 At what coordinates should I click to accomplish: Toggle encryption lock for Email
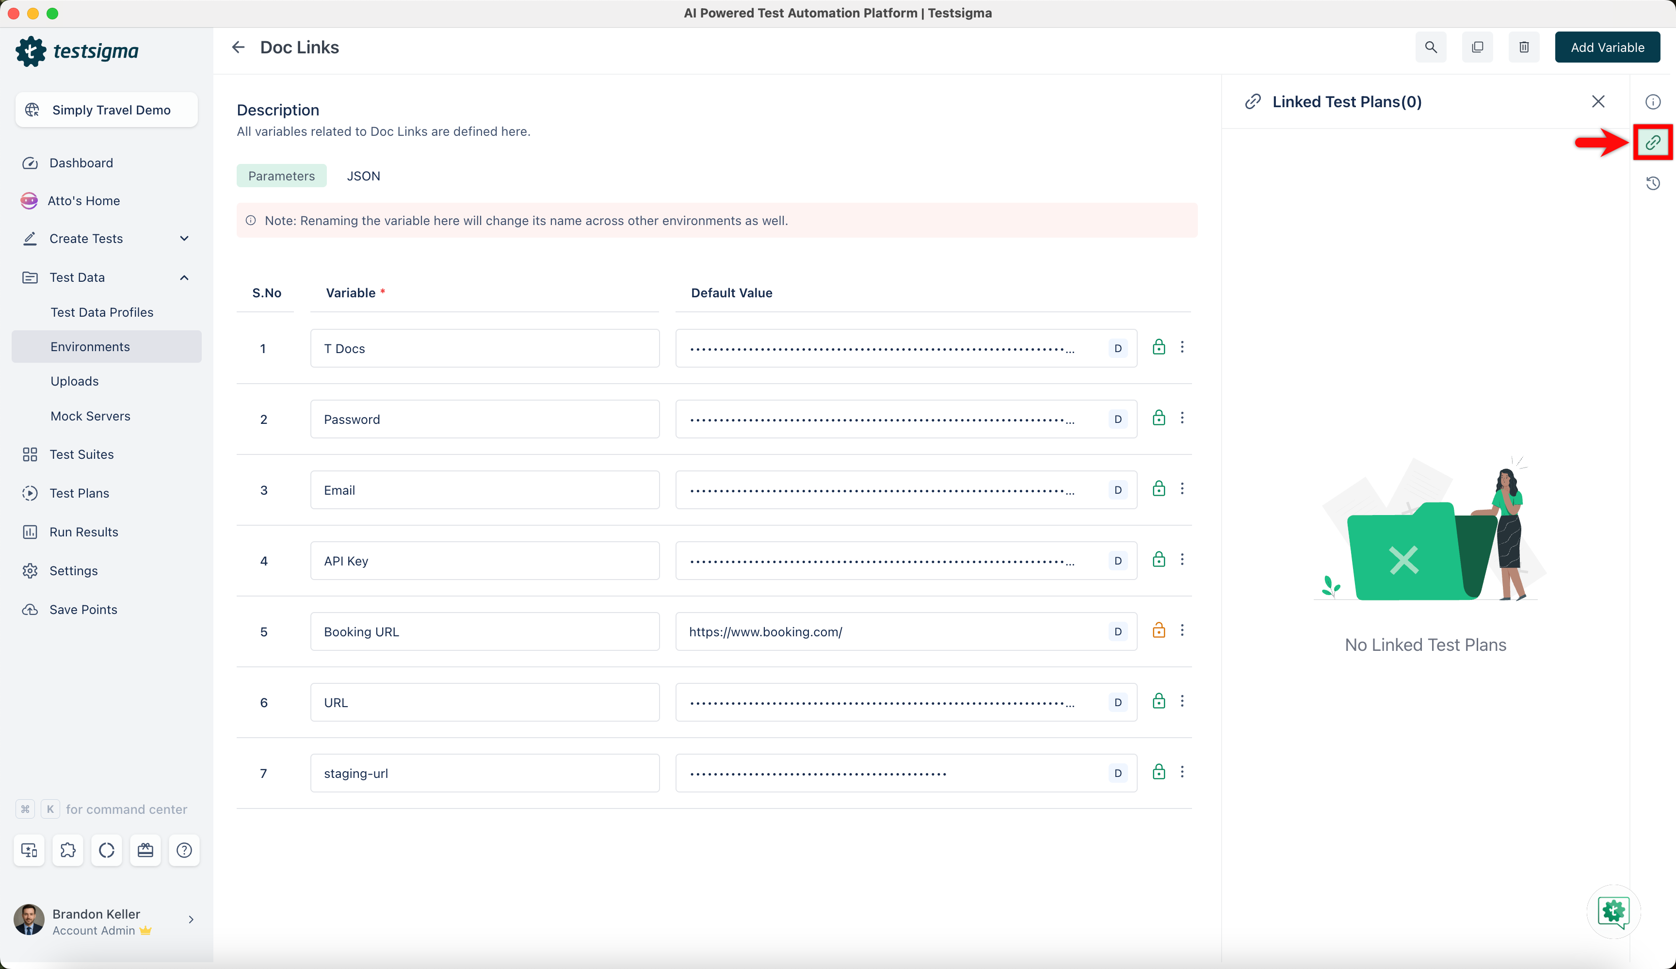1159,489
